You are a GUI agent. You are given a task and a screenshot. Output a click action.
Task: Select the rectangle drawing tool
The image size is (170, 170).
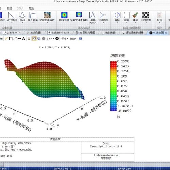(x=11, y=39)
